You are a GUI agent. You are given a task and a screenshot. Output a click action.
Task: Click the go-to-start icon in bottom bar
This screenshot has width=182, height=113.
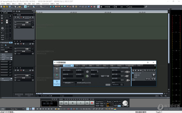point(38,109)
